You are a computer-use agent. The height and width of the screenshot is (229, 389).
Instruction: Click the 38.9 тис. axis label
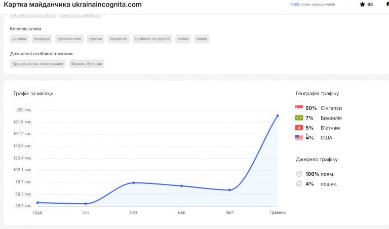(x=24, y=206)
